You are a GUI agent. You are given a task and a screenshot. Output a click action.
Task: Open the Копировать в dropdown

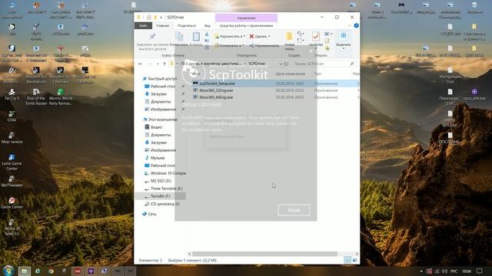coord(229,46)
